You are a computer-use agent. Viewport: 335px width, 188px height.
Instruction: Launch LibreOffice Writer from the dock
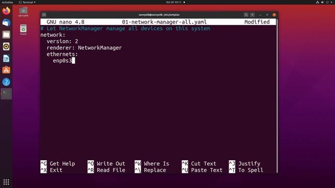click(6, 58)
